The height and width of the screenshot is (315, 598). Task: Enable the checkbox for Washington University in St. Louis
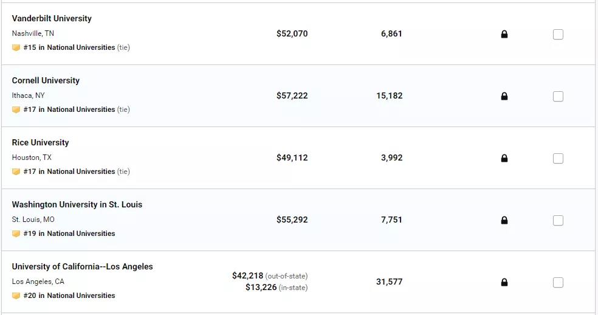click(558, 220)
